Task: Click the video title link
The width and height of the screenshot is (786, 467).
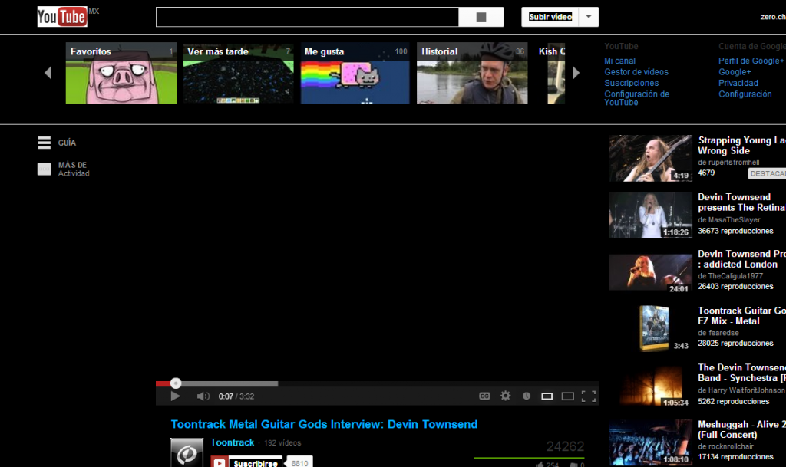Action: [324, 425]
